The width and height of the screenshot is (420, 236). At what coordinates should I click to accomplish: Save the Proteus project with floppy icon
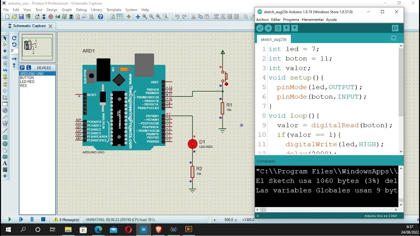[21, 17]
